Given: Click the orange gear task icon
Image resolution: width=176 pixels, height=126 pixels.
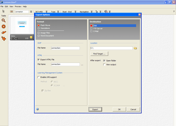Looking at the screenshot, I should 4,26.
